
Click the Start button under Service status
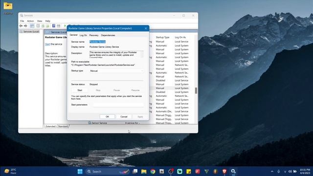[x=80, y=90]
